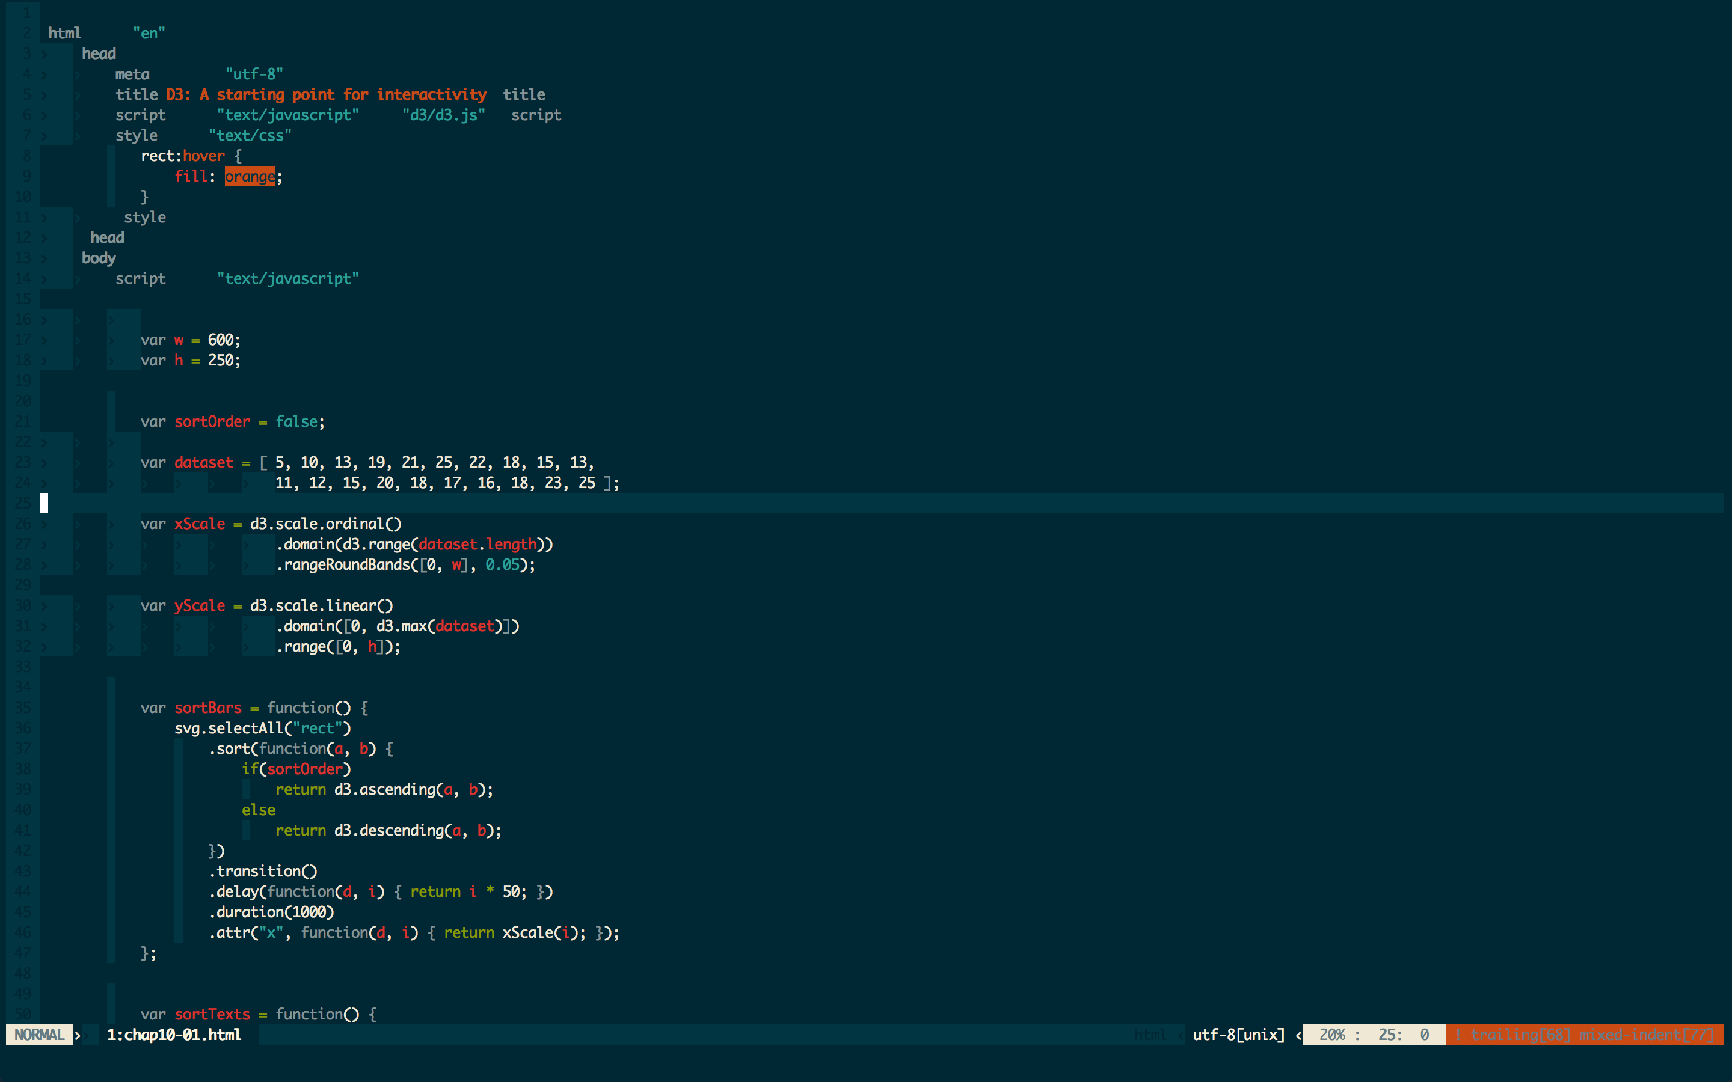Click the gutter marker next to line 26

pyautogui.click(x=44, y=524)
